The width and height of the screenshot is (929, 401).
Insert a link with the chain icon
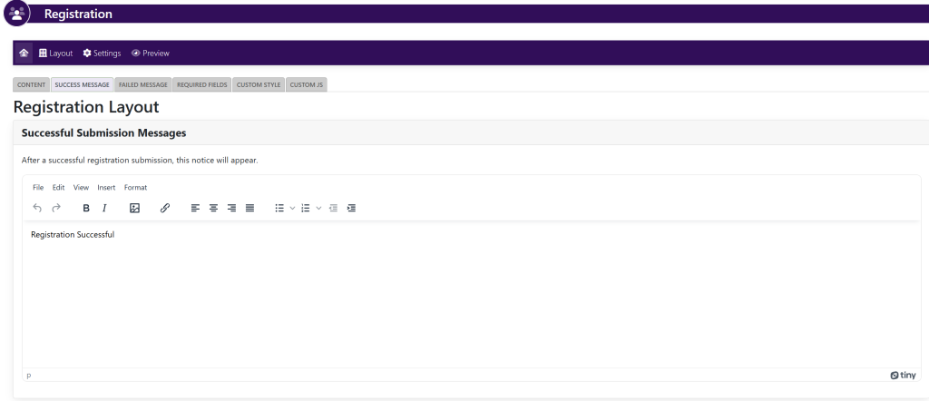164,208
